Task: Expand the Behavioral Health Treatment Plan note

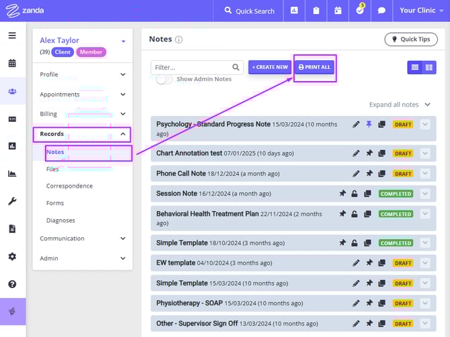Action: [424, 214]
